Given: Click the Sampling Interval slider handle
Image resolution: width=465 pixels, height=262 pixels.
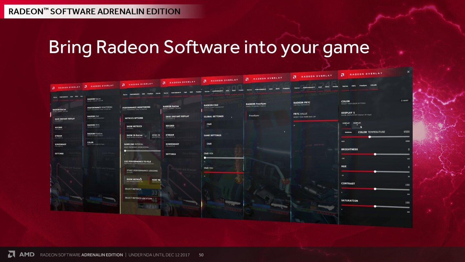Looking at the screenshot, I should click(125, 151).
